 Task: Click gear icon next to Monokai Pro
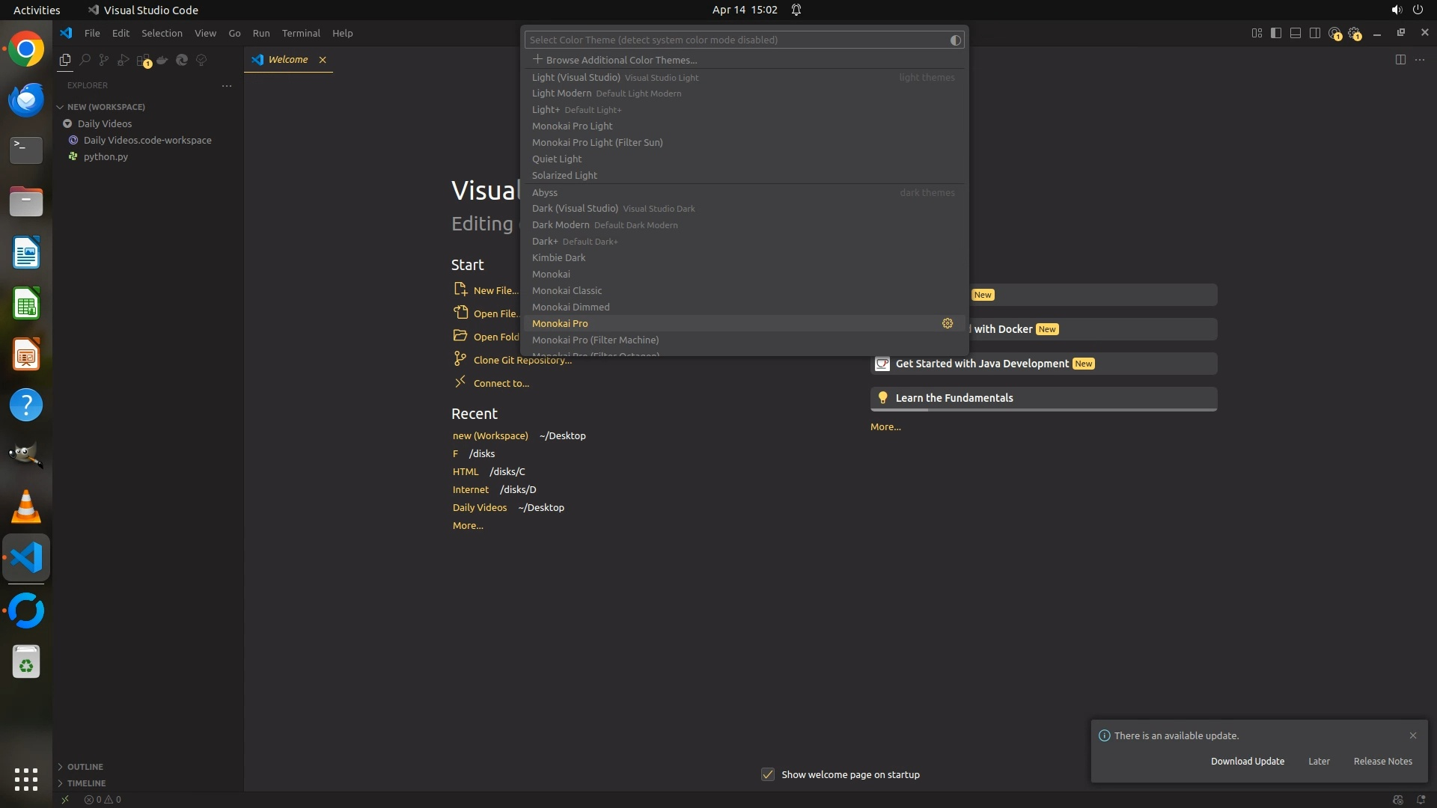[948, 323]
